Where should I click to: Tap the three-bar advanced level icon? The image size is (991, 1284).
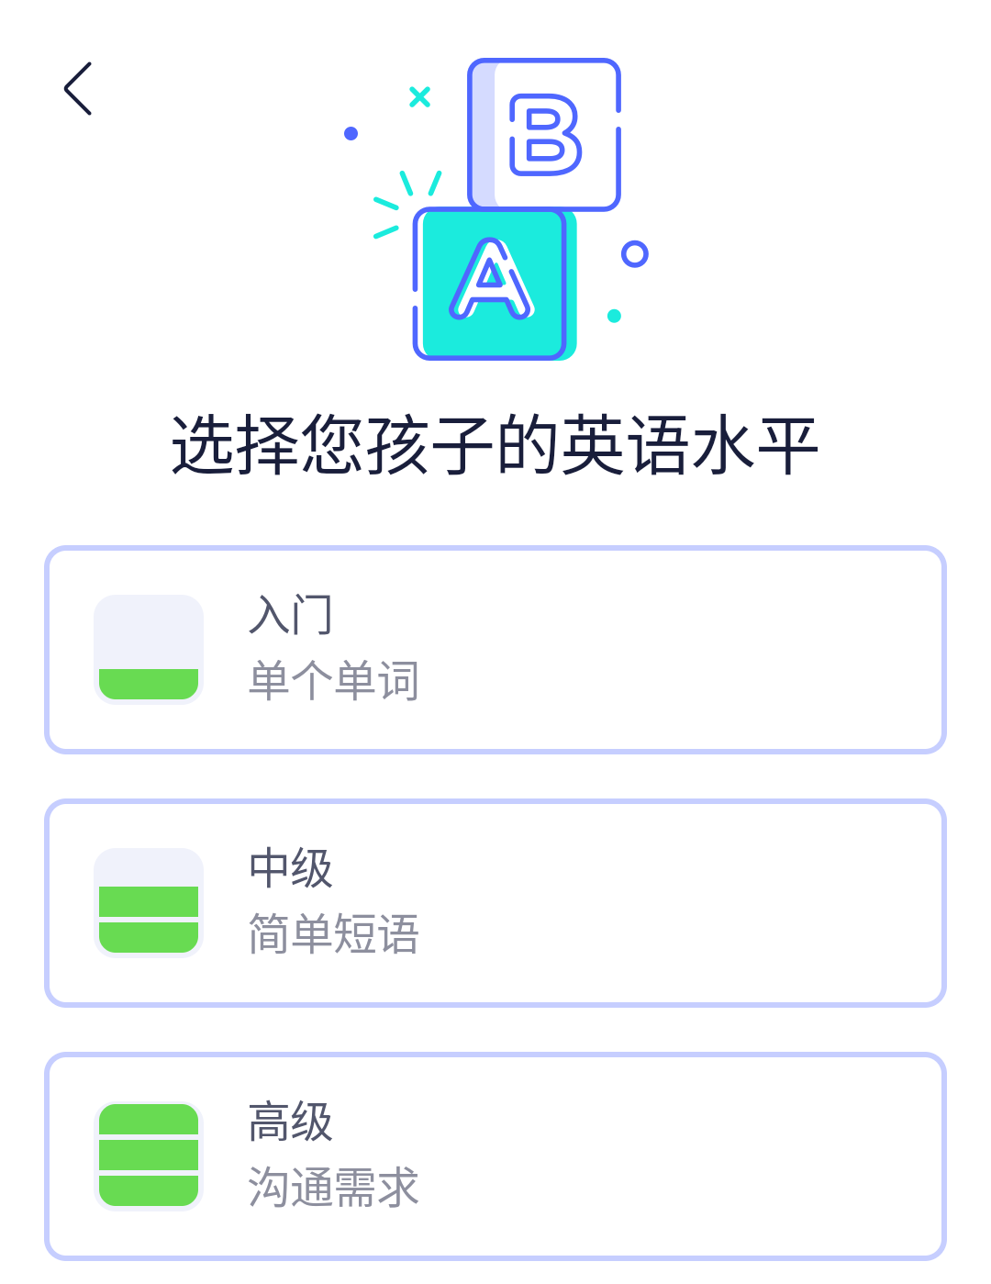coord(149,1156)
